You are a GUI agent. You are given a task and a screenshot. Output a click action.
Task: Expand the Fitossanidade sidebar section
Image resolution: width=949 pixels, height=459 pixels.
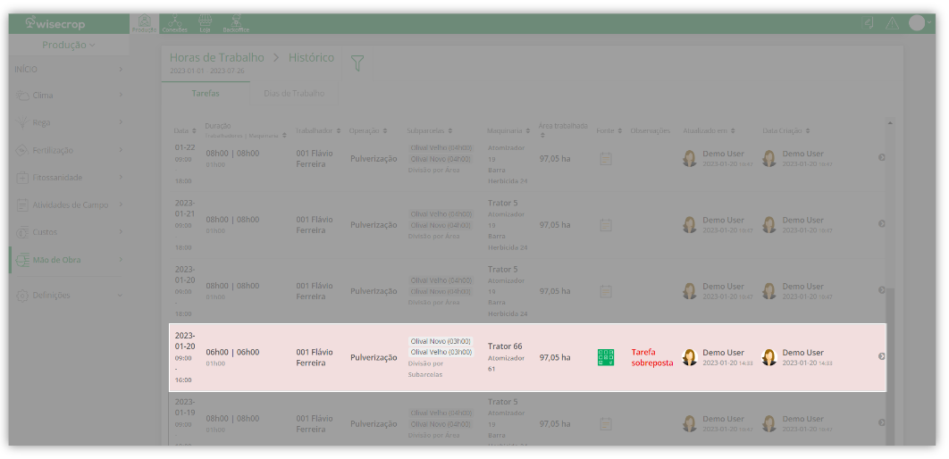click(69, 177)
